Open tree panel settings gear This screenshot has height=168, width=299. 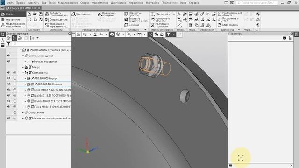[x=70, y=33]
